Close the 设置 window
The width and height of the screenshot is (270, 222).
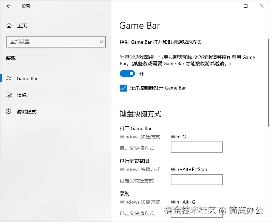tap(262, 6)
